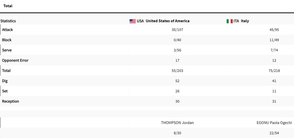The width and height of the screenshot is (294, 138).
Task: Select the Serve statistics row label
Action: click(x=7, y=50)
